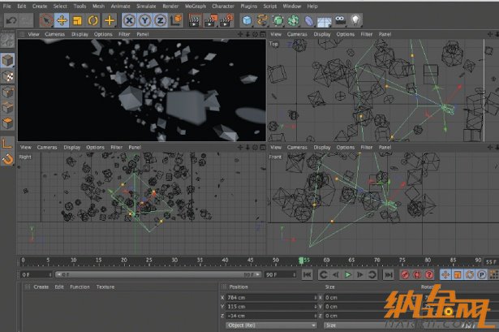Screen dimensions: 499x332
Task: Activate the Move tool
Action: point(62,20)
